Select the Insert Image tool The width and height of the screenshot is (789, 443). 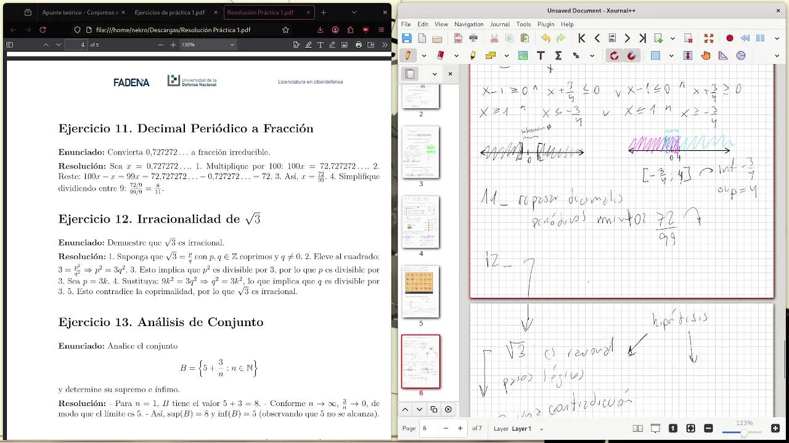click(x=523, y=55)
